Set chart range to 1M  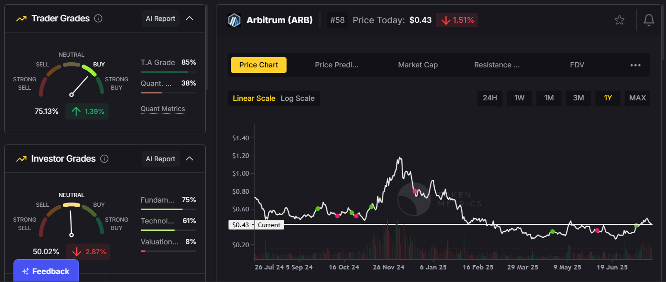tap(549, 98)
